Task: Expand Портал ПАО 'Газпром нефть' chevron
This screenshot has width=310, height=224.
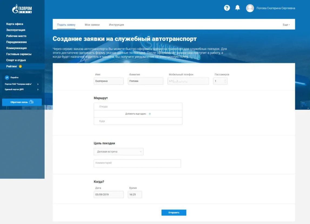Action: coord(38,84)
